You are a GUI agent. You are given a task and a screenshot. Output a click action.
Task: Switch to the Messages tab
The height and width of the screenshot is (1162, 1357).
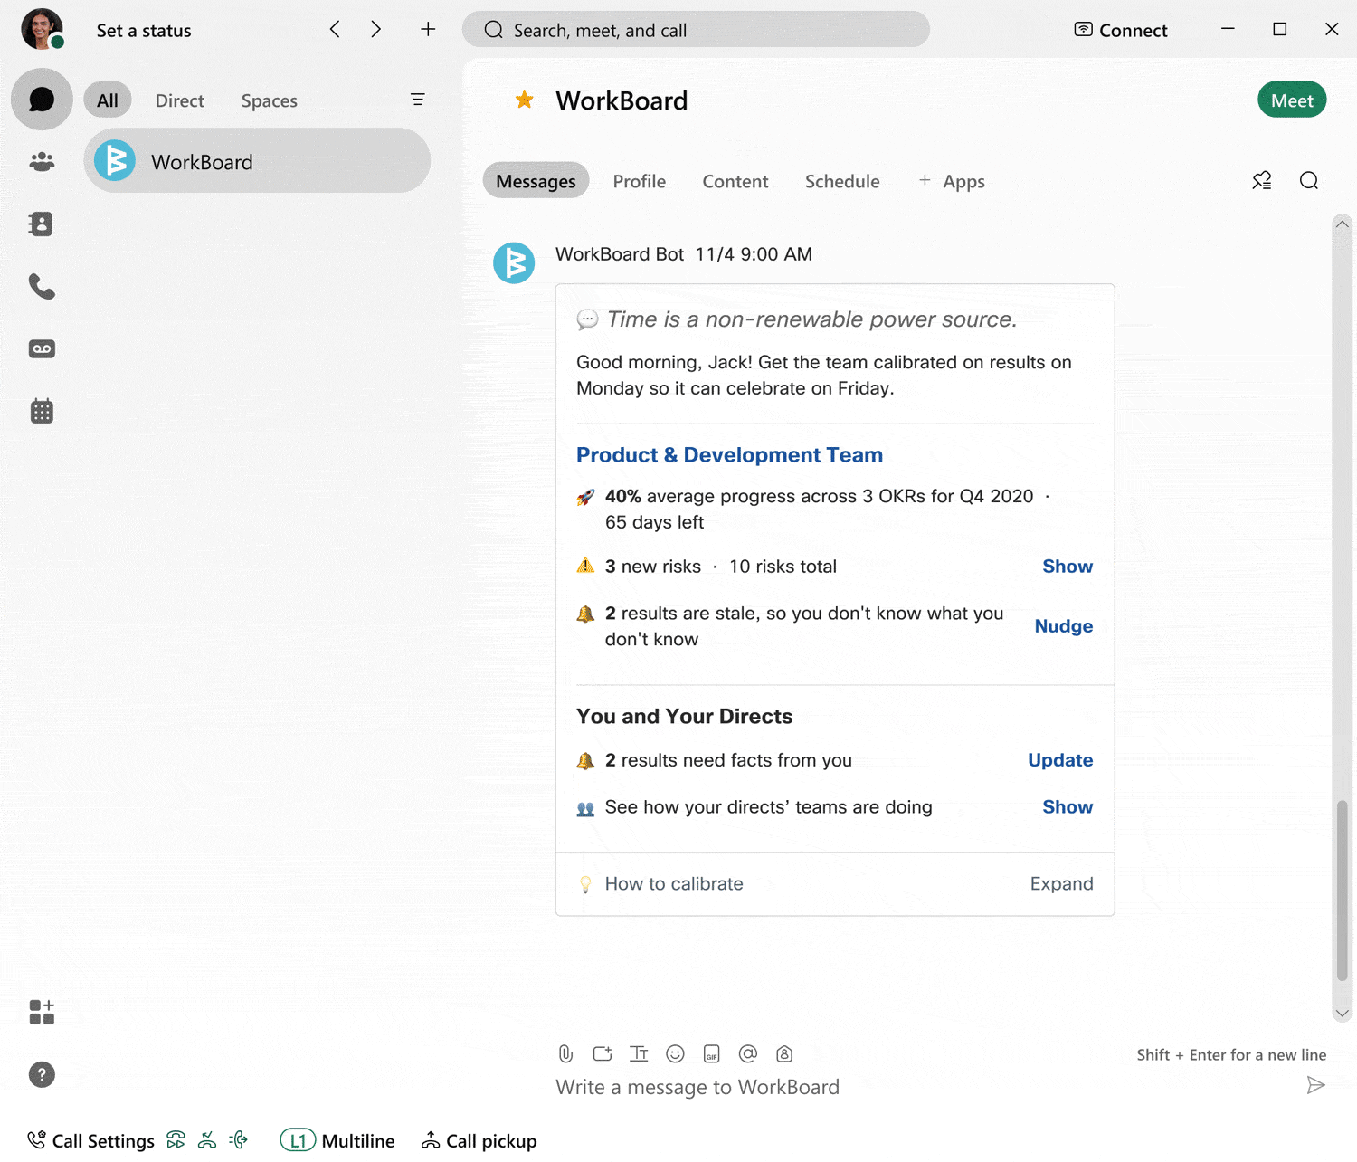[x=536, y=181]
